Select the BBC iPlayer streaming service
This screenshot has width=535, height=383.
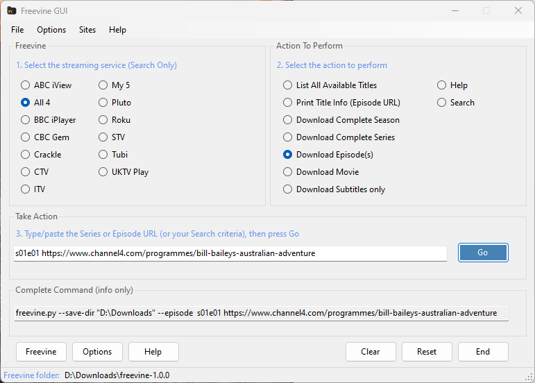coord(26,120)
